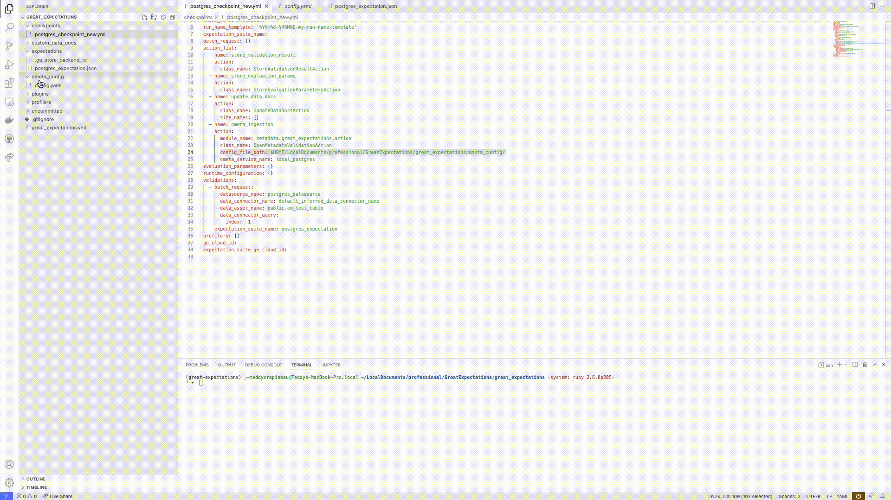Screen dimensions: 891x500
Task: Maximize the terminal panel with the chevron
Action: 874,365
